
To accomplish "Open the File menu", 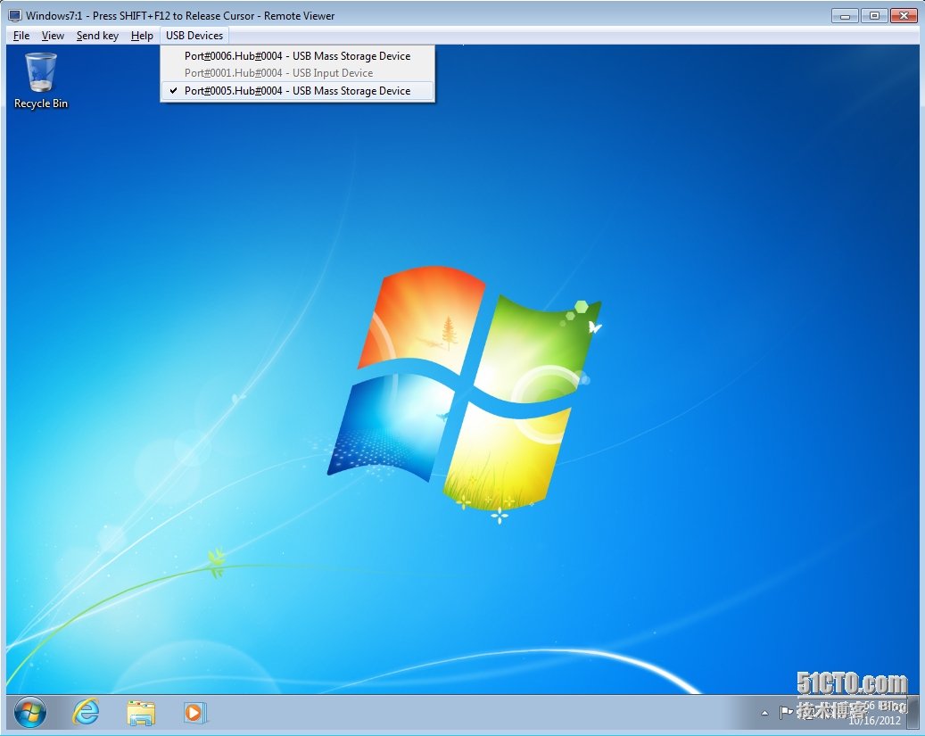I will 21,36.
